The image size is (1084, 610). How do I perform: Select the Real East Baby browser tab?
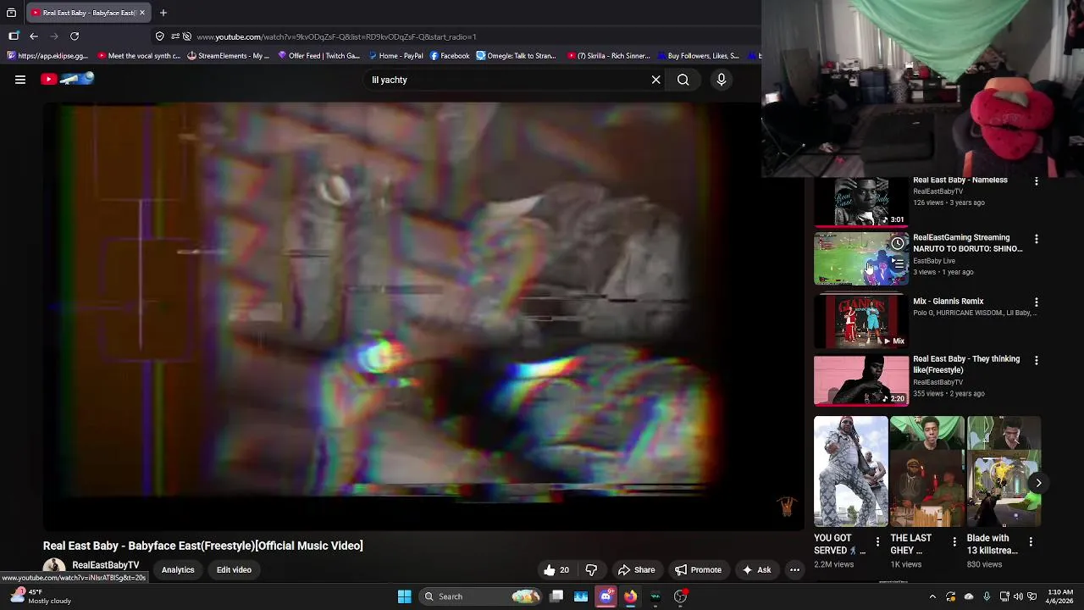[88, 13]
